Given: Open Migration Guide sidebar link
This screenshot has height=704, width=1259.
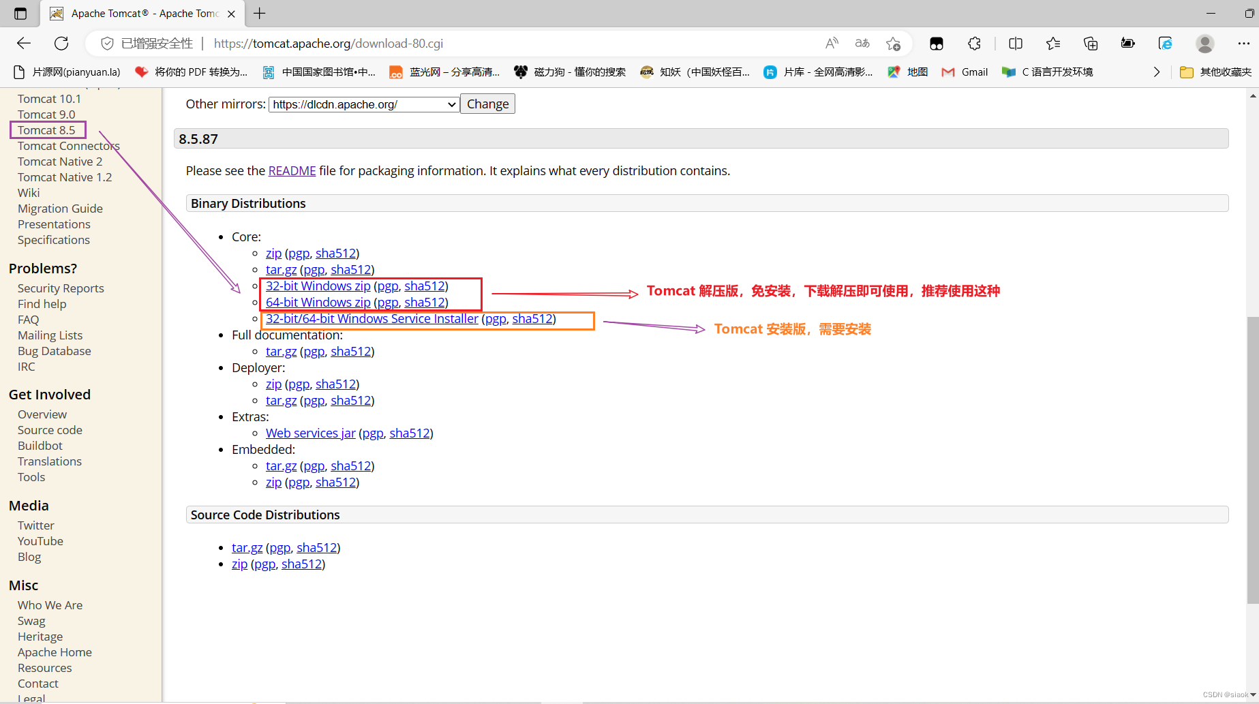Looking at the screenshot, I should coord(60,209).
